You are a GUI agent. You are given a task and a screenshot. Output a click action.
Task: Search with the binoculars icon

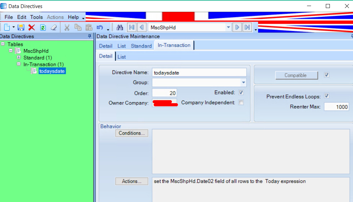(120, 27)
